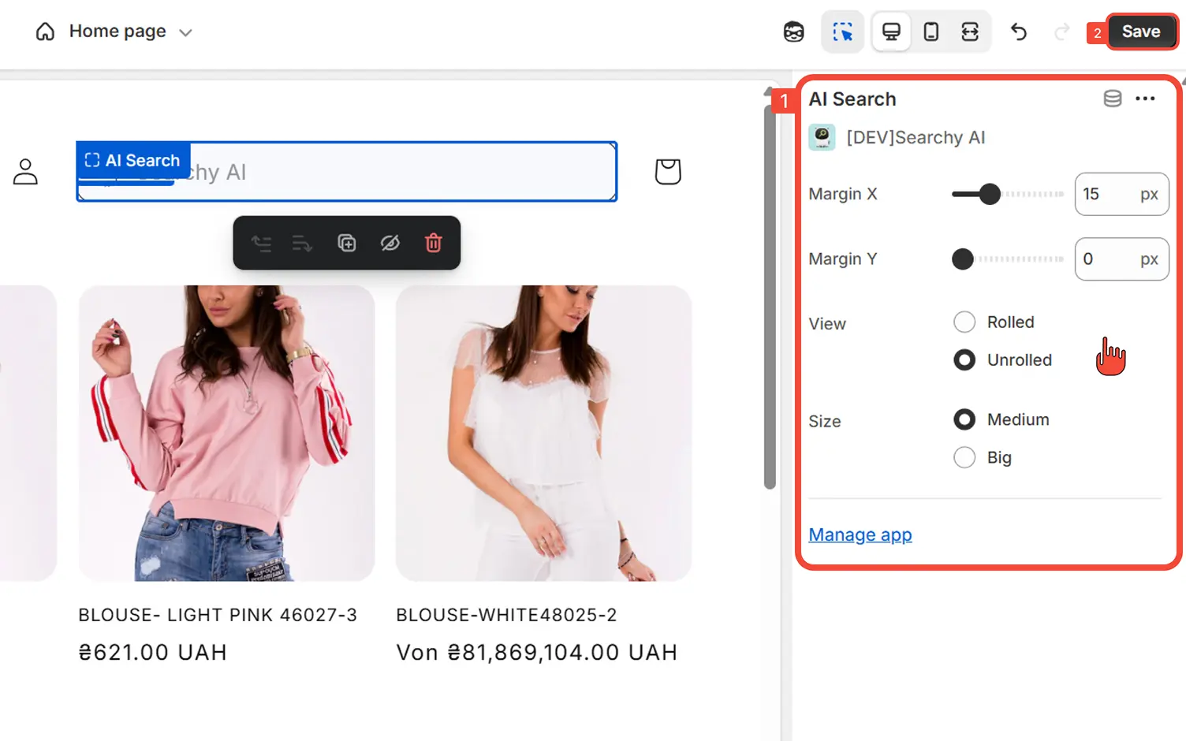Delete the AI Search block
The image size is (1186, 741).
[433, 243]
